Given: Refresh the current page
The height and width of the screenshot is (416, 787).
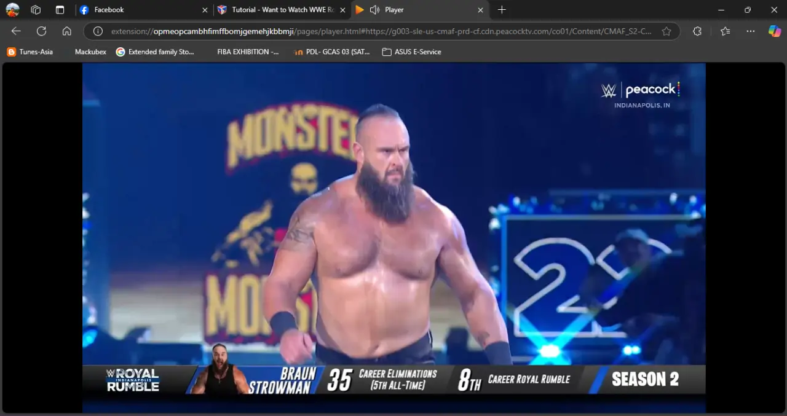Looking at the screenshot, I should (x=41, y=31).
